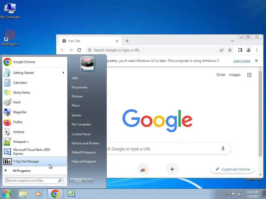The width and height of the screenshot is (266, 199).
Task: Launch Firefox from the Start menu
Action: coord(35,122)
